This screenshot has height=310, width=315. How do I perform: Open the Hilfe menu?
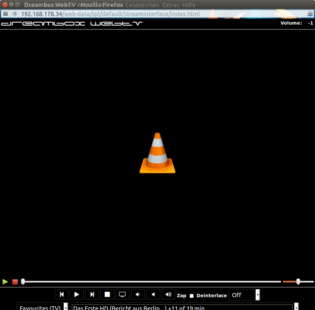point(189,5)
